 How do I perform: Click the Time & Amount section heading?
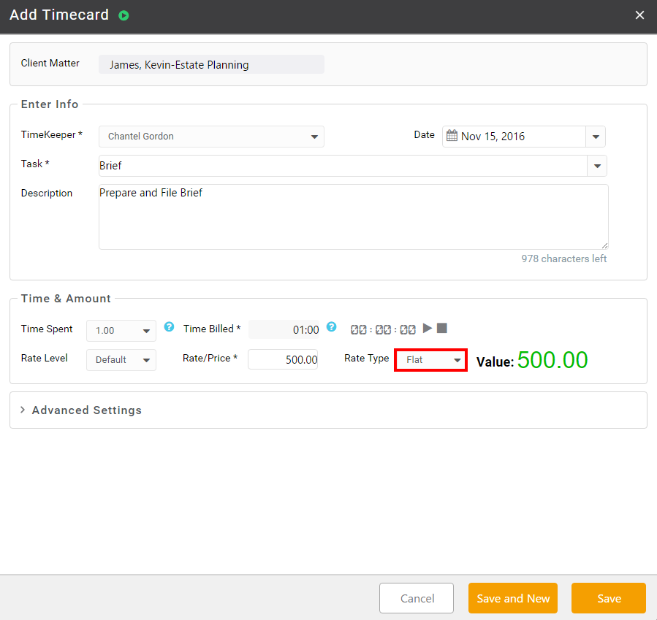tap(66, 299)
